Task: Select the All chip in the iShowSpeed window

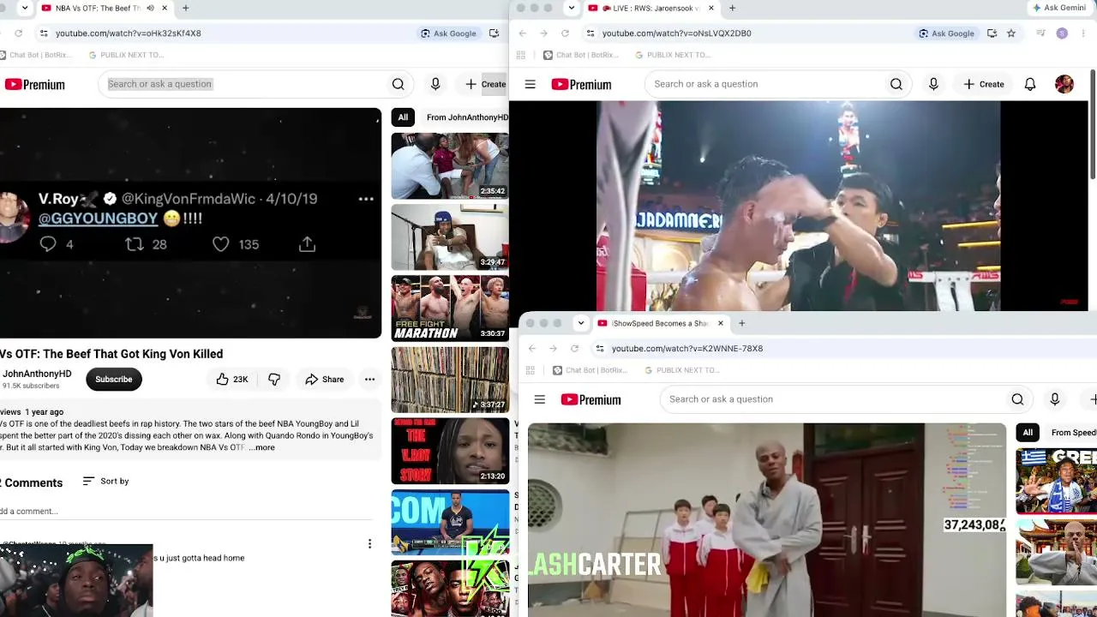Action: click(x=1028, y=433)
